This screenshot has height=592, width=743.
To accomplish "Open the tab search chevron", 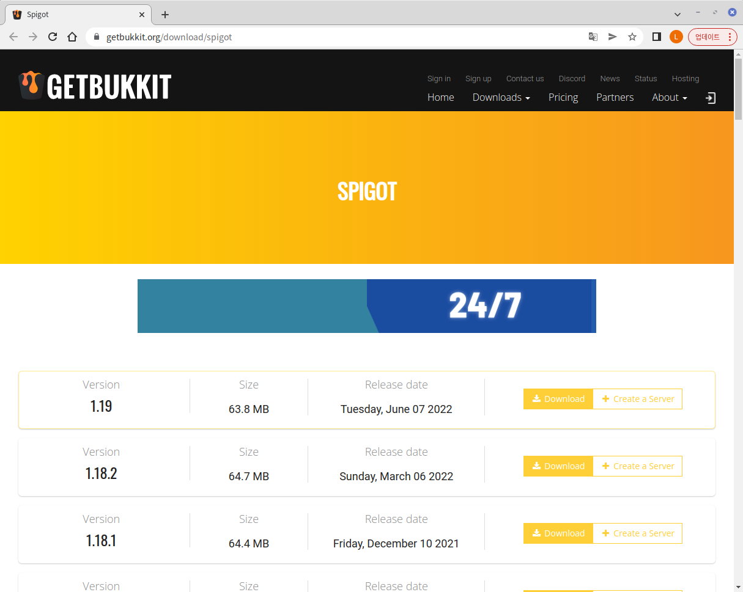I will click(x=677, y=14).
